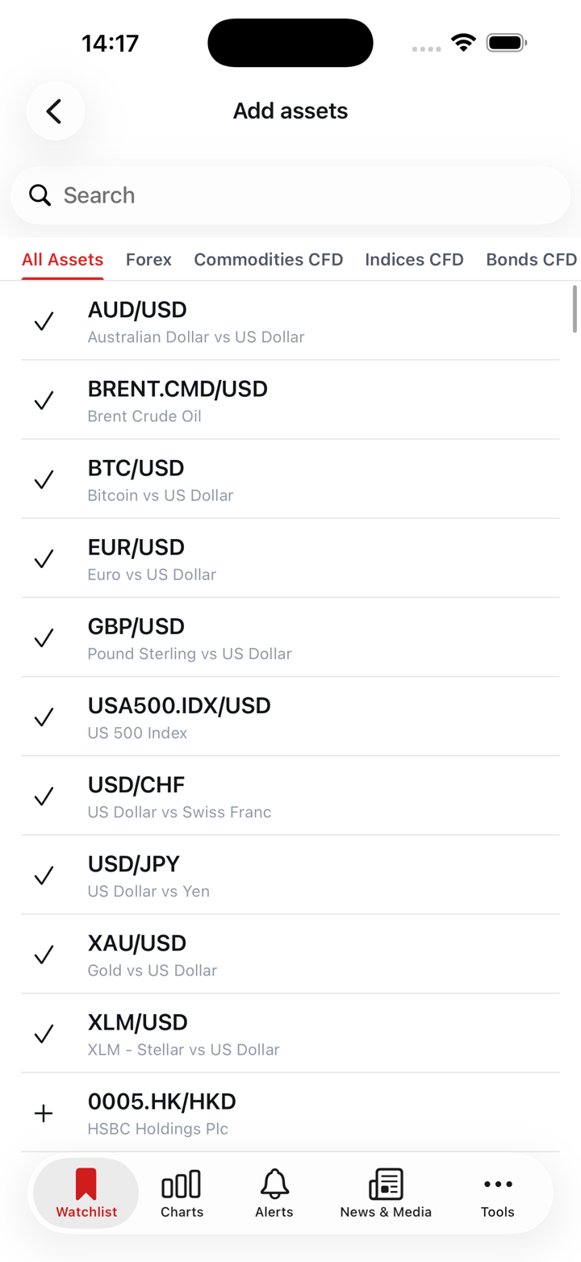Select the EUR/USD asset row
Viewport: 581px width, 1262px height.
pyautogui.click(x=290, y=558)
